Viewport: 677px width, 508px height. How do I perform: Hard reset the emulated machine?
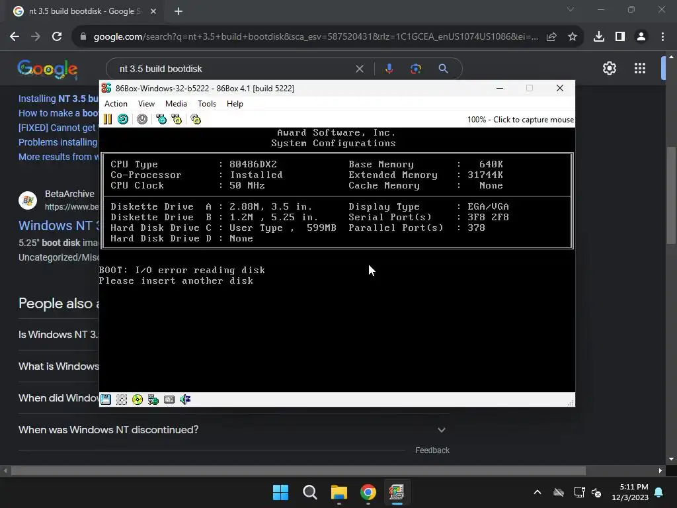tap(123, 119)
